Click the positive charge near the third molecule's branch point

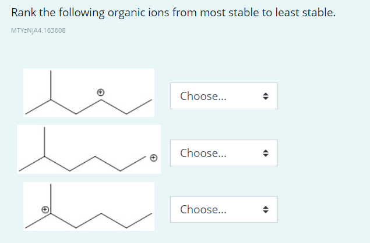(x=45, y=209)
